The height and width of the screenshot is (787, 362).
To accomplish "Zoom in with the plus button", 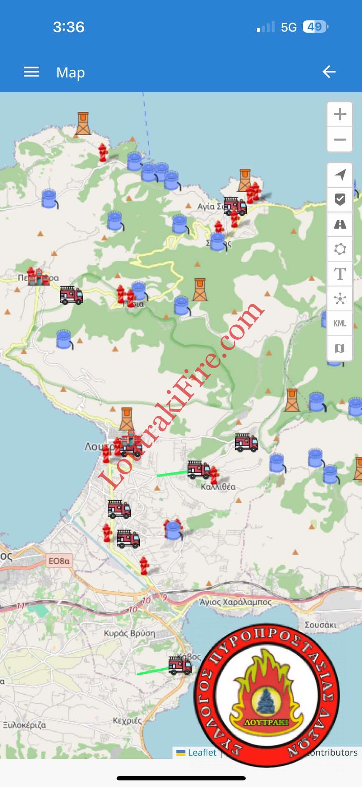I will tap(340, 114).
